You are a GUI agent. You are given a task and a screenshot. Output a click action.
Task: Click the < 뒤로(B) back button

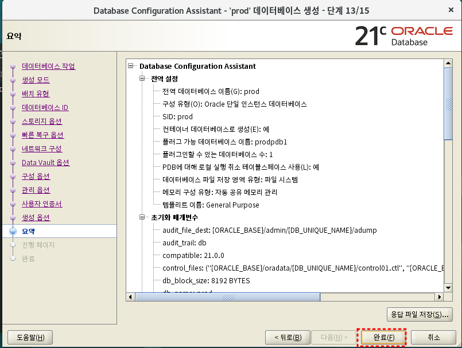coord(288,338)
